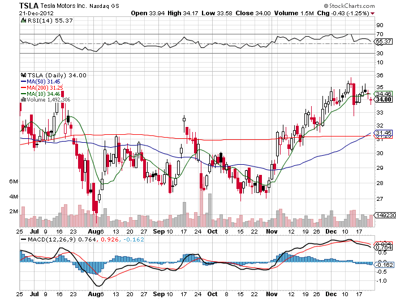The image size is (396, 299).
Task: Click the 55.37 RSI tag on right axis
Action: pyautogui.click(x=384, y=42)
